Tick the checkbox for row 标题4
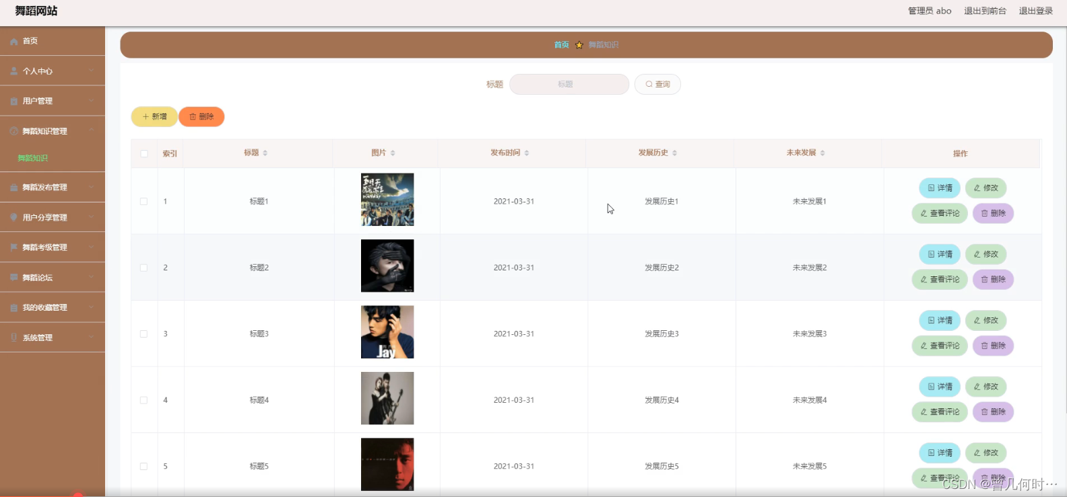This screenshot has width=1067, height=497. point(143,400)
